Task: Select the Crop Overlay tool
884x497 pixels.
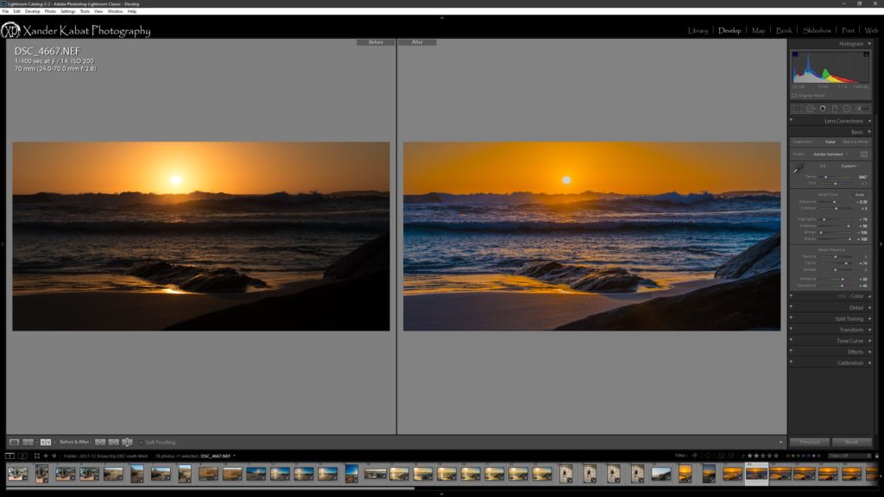Action: (798, 109)
